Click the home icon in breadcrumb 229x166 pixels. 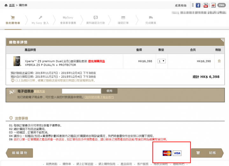6,5
